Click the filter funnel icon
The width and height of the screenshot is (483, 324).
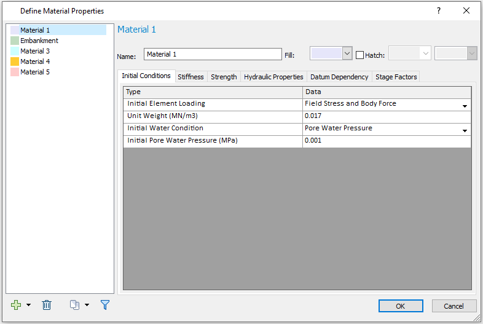click(x=105, y=305)
